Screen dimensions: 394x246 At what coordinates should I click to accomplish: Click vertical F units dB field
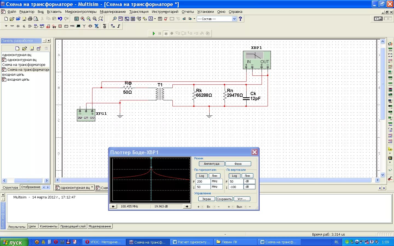tap(249, 181)
